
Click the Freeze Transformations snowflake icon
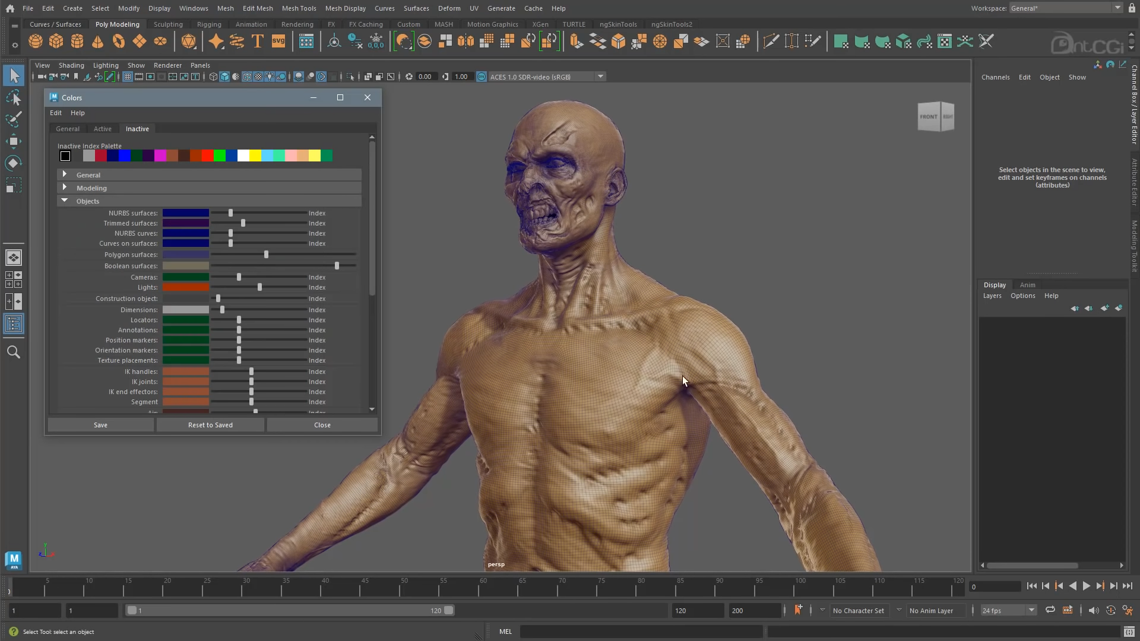(x=376, y=42)
